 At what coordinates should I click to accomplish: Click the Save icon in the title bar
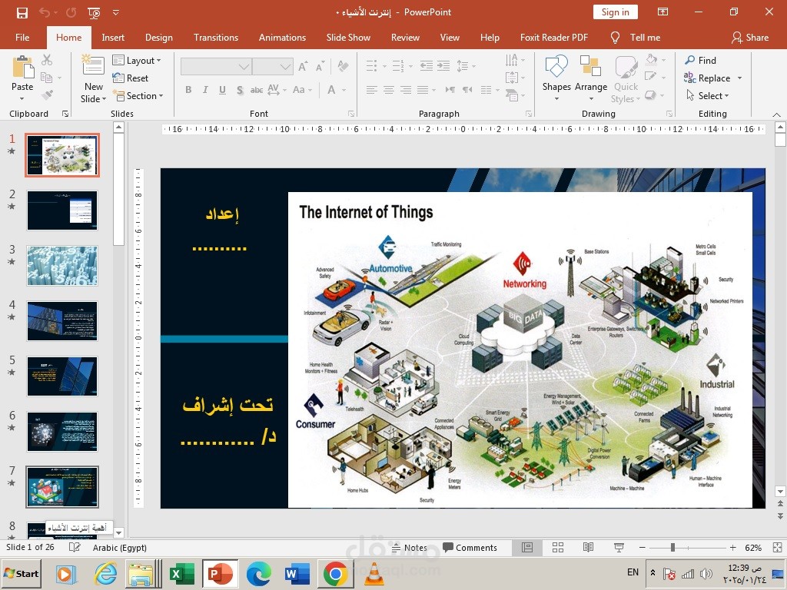pos(22,12)
